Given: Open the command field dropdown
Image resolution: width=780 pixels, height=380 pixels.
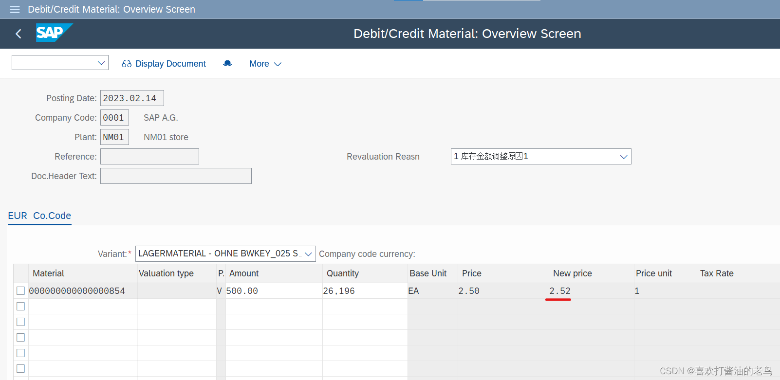Looking at the screenshot, I should (101, 63).
